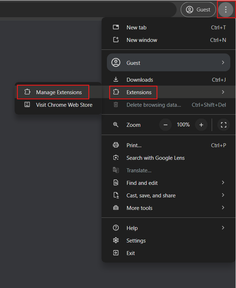Select New window menu entry

point(142,40)
